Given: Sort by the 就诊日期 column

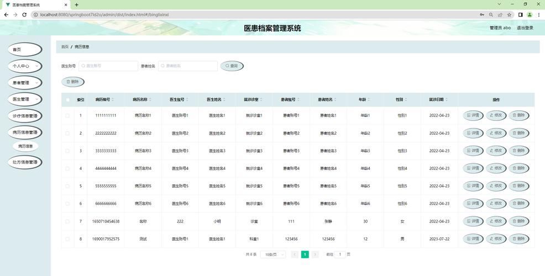Looking at the screenshot, I should tap(439, 100).
